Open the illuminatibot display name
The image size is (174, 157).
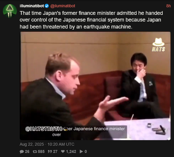pyautogui.click(x=32, y=6)
